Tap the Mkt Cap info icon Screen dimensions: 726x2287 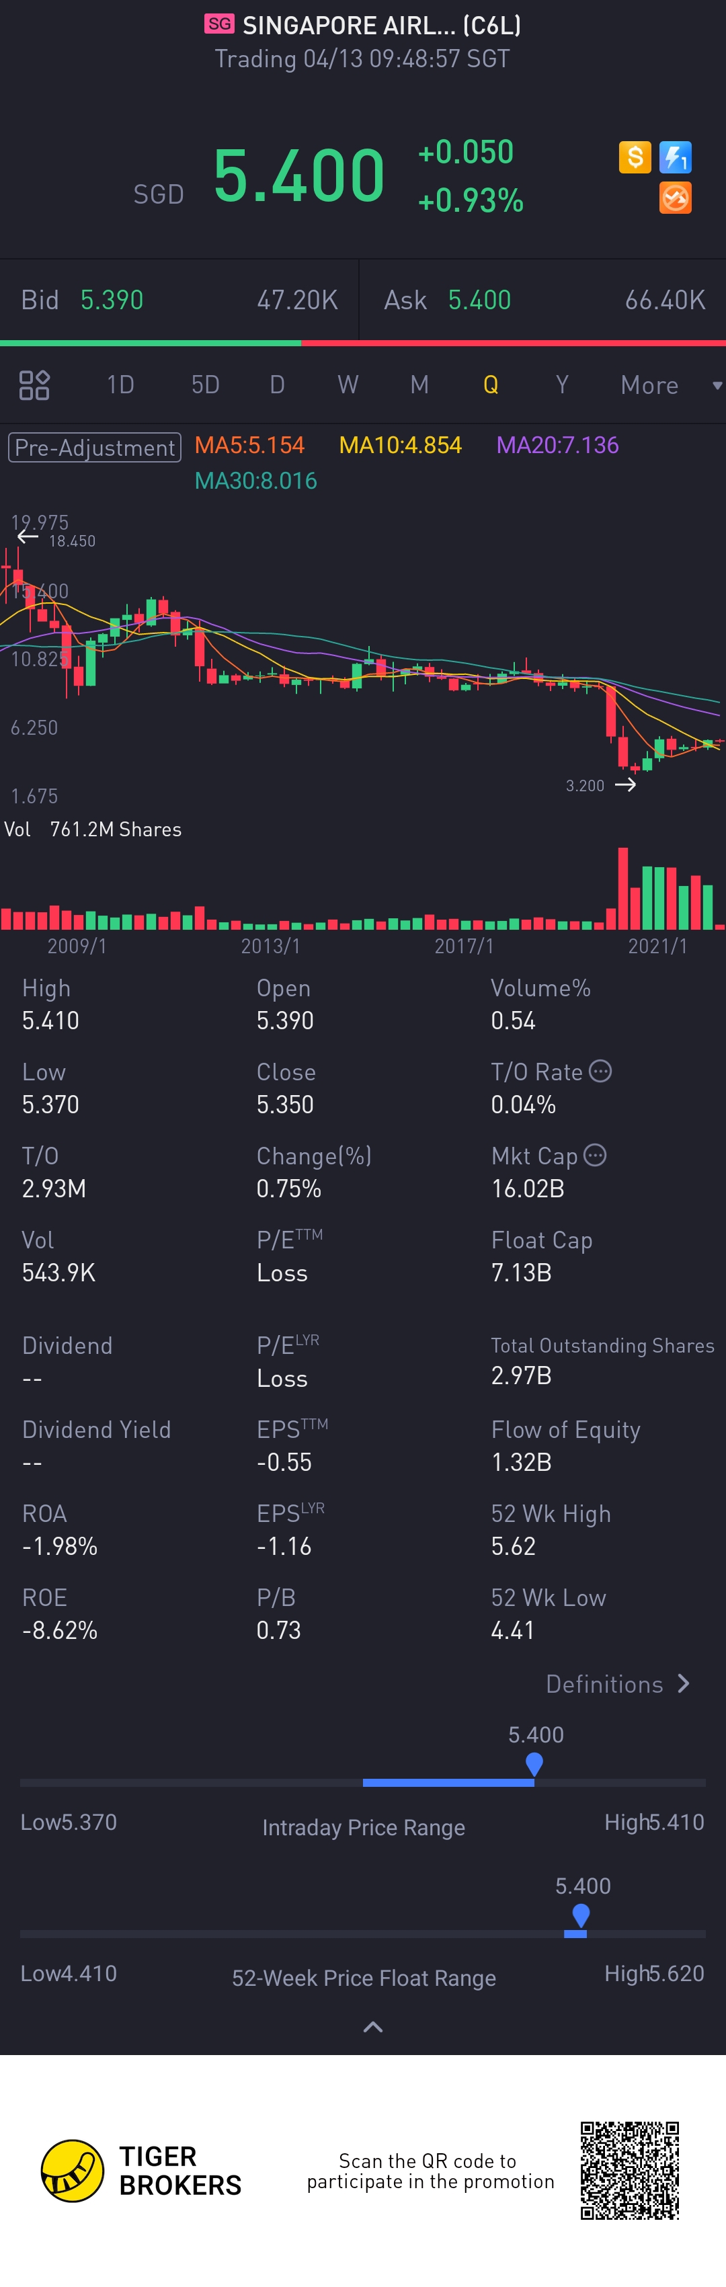pyautogui.click(x=596, y=1155)
